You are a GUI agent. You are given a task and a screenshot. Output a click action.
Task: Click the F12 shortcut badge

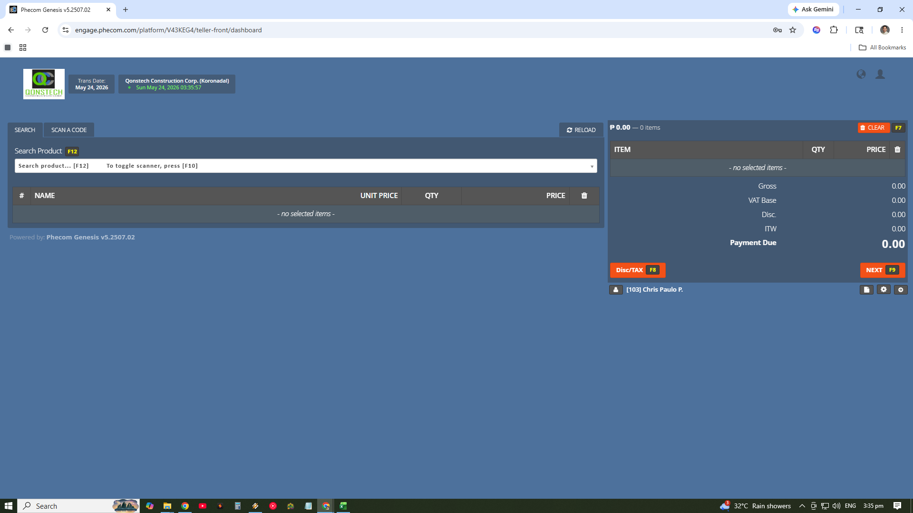click(x=72, y=152)
